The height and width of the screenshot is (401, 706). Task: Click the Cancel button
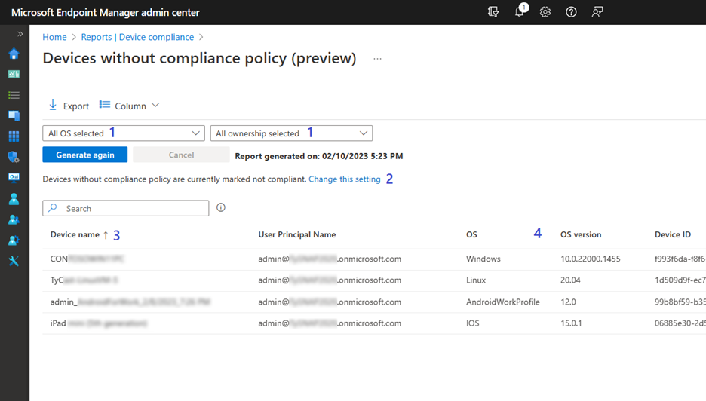181,155
